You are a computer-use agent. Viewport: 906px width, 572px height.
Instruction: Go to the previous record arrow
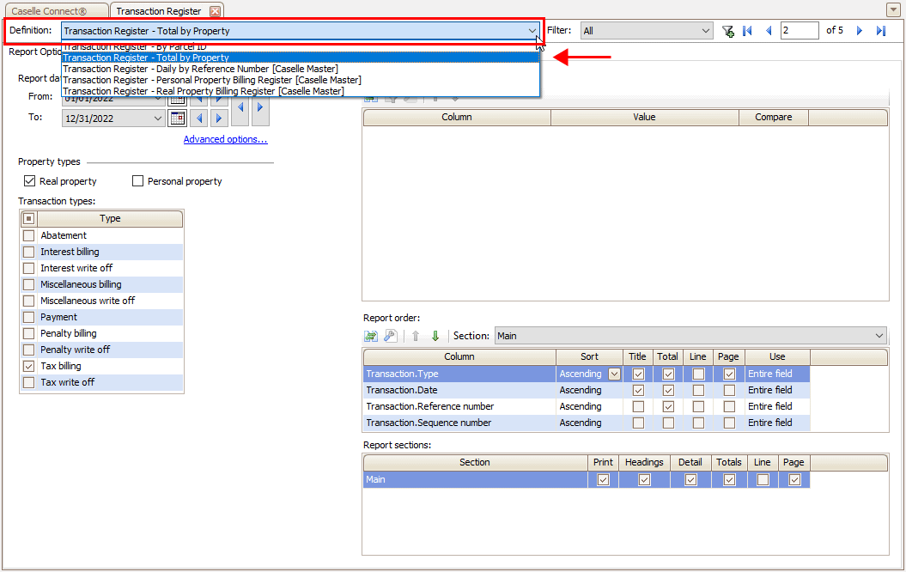(x=769, y=30)
